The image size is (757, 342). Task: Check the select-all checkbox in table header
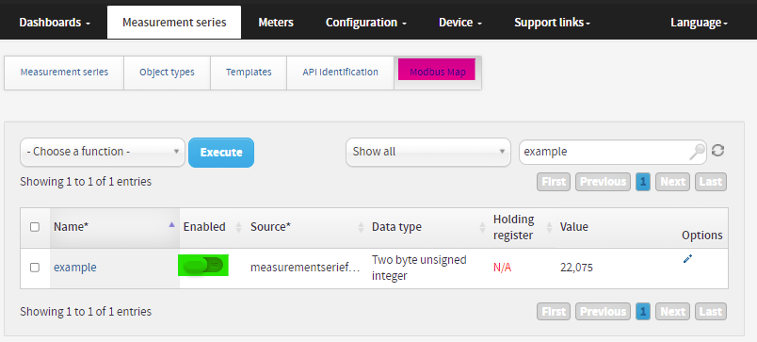tap(35, 227)
